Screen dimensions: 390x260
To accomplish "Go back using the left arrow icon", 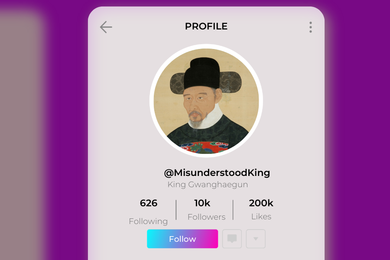I will pyautogui.click(x=106, y=27).
